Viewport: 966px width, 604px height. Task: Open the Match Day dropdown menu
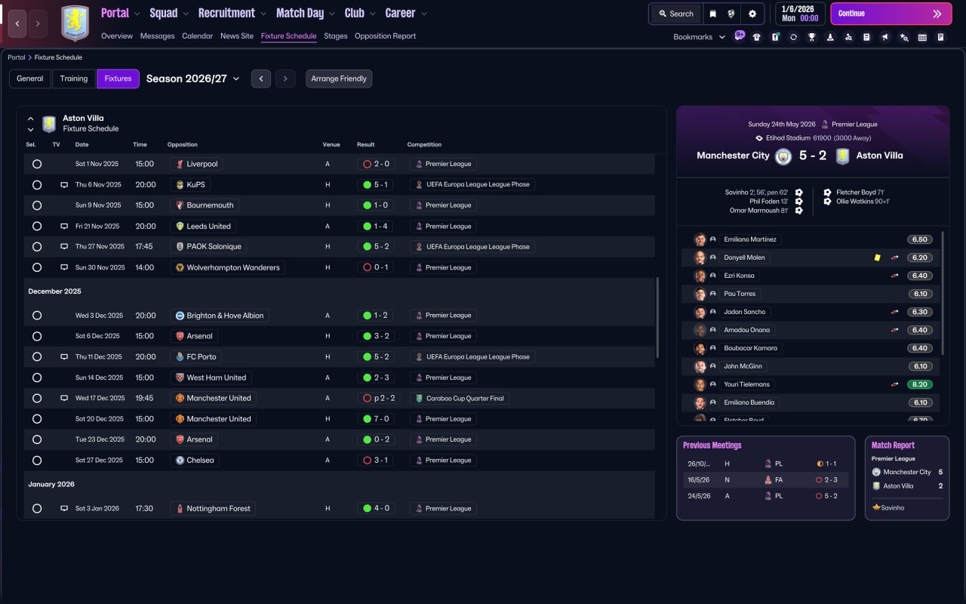306,13
